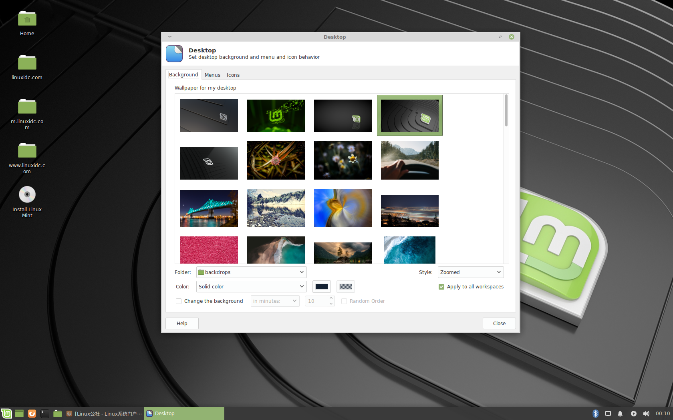This screenshot has height=420, width=673.
Task: Click the wallpaper list scrollbar
Action: 506,110
